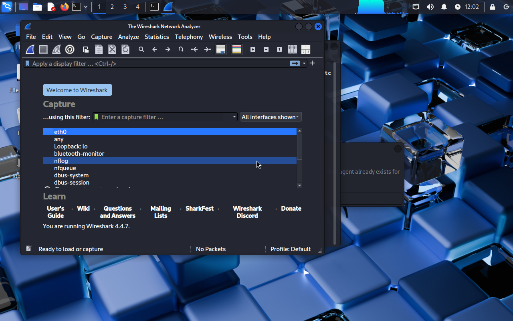Open the Wireless menu
This screenshot has height=321, width=513.
(220, 37)
